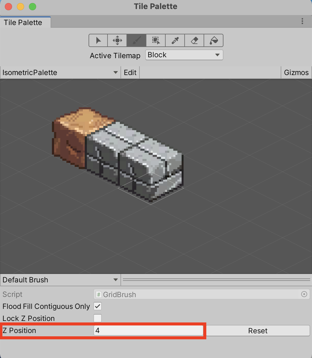Viewport: 312px width, 358px height.
Task: Maximize the Tile Palette window
Action: coord(33,7)
